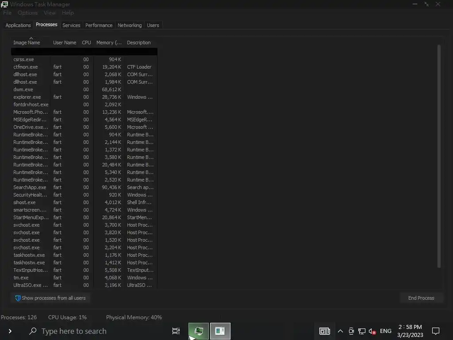
Task: Open Task View from the taskbar
Action: [176, 331]
